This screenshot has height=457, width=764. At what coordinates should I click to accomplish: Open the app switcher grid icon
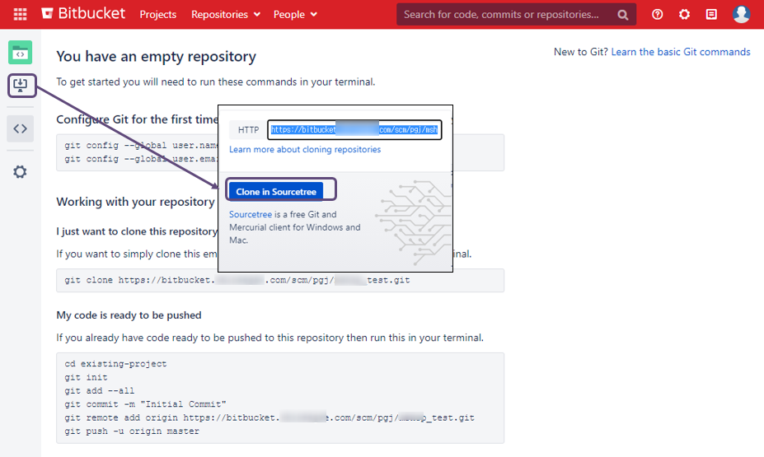pos(20,14)
